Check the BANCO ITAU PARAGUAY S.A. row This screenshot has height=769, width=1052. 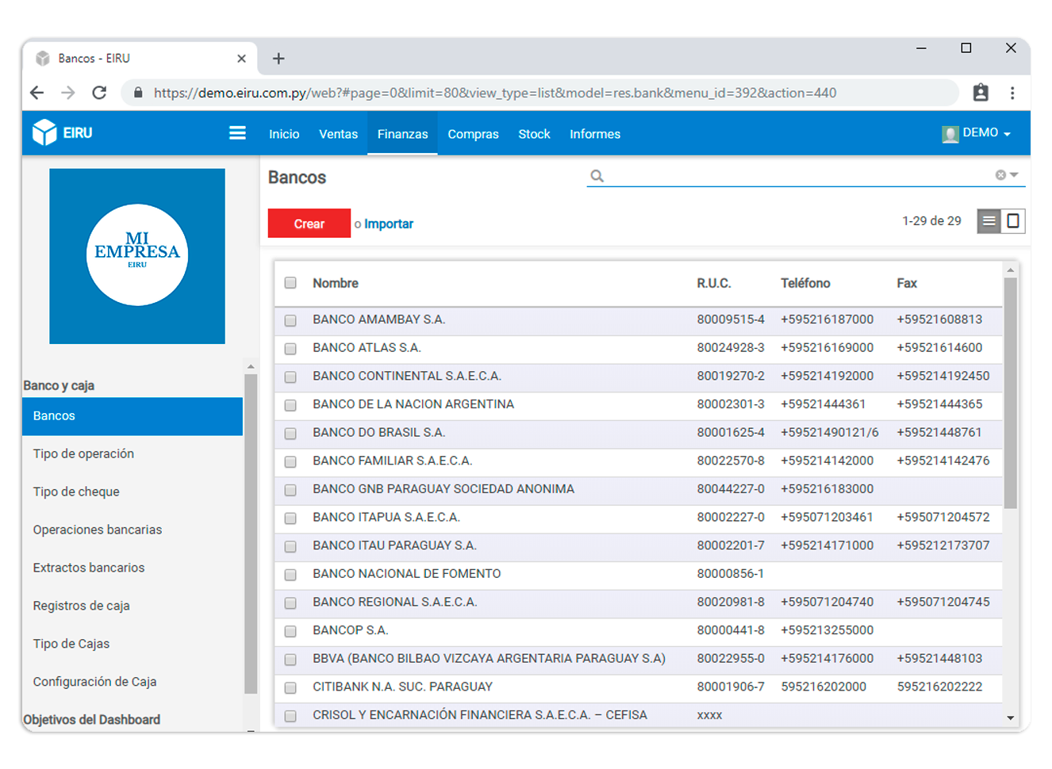pyautogui.click(x=290, y=546)
